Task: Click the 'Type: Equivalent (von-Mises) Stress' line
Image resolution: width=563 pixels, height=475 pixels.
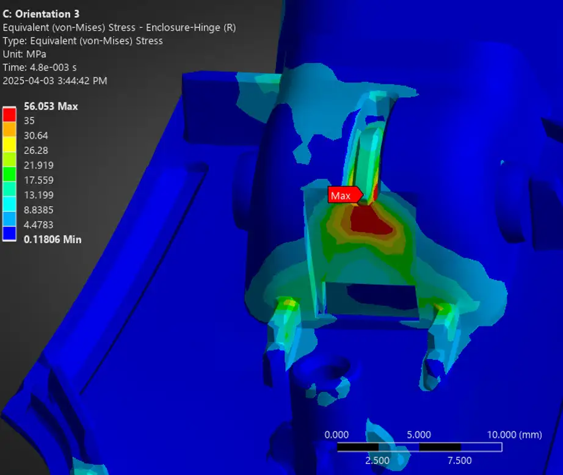Action: click(x=82, y=41)
